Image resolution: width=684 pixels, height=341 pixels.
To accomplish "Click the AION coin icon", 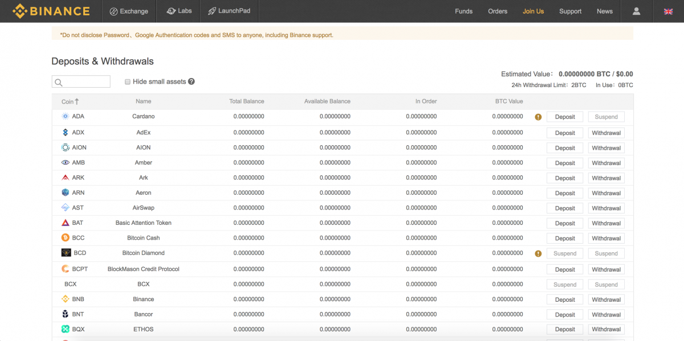I will click(65, 147).
